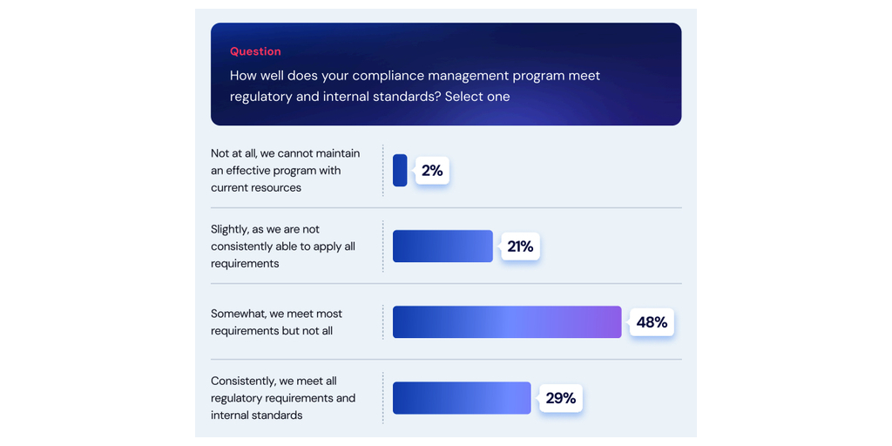Viewport: 892px width, 446px height.
Task: Click the purple gradient 48% bar
Action: (507, 322)
